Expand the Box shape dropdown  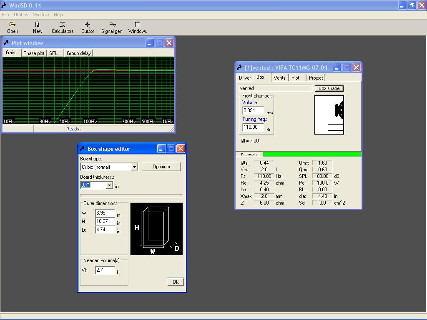(134, 167)
